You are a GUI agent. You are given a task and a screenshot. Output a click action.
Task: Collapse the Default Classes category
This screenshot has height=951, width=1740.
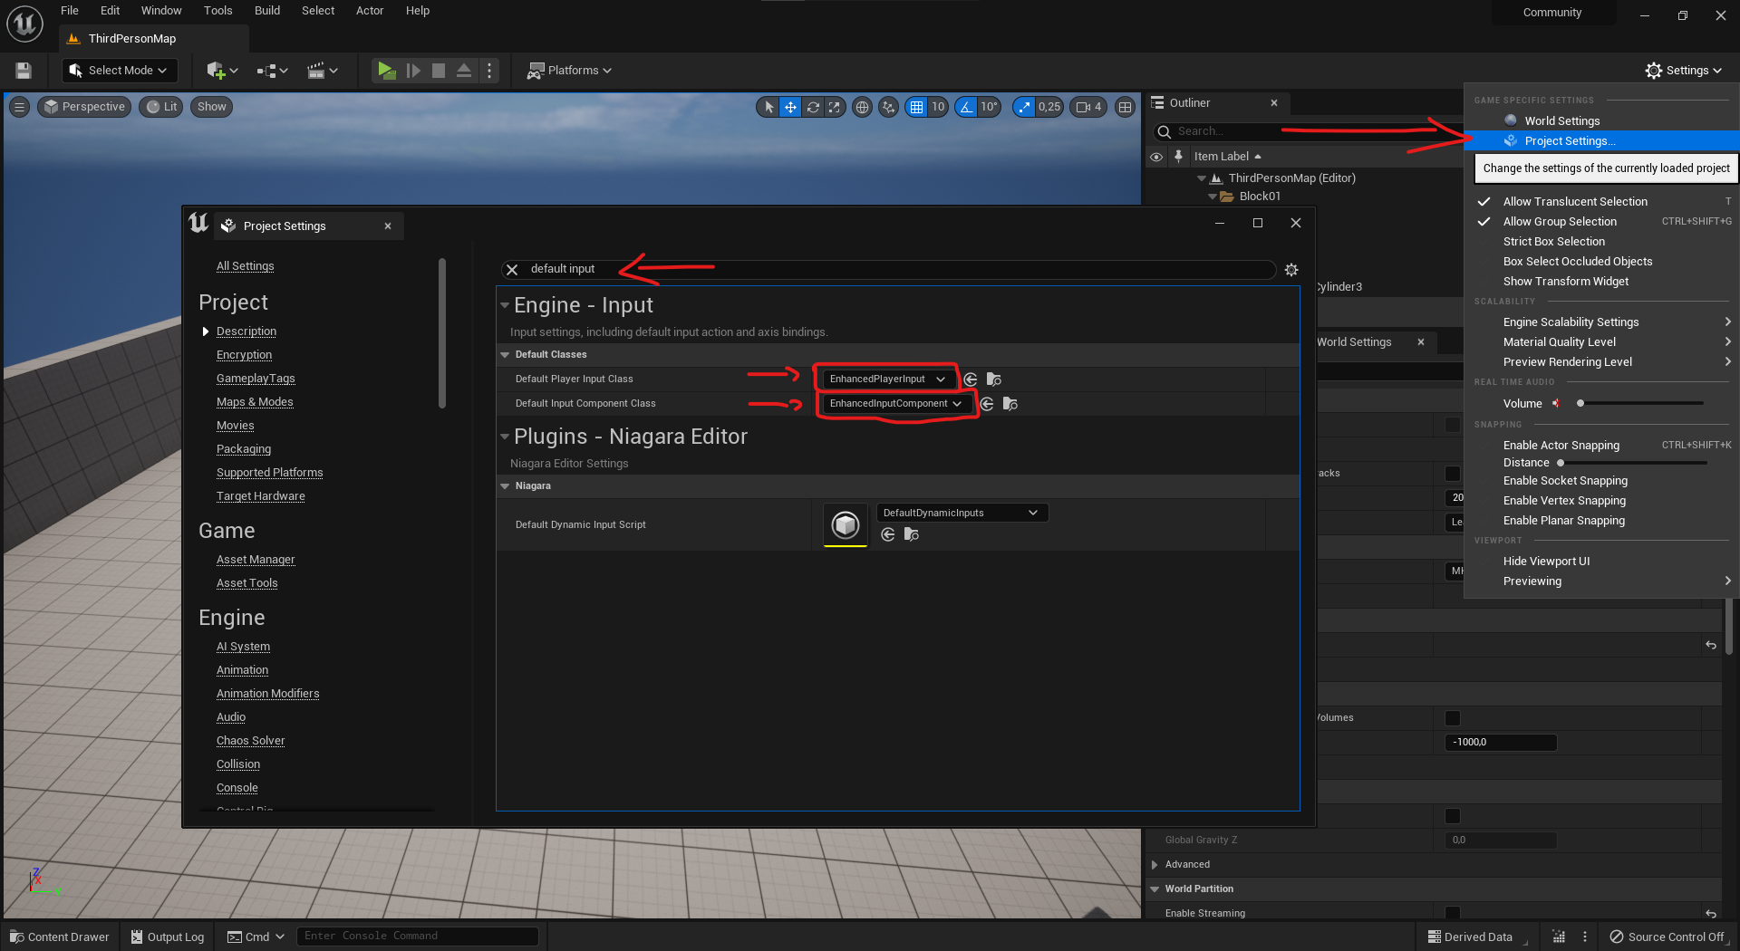point(505,354)
